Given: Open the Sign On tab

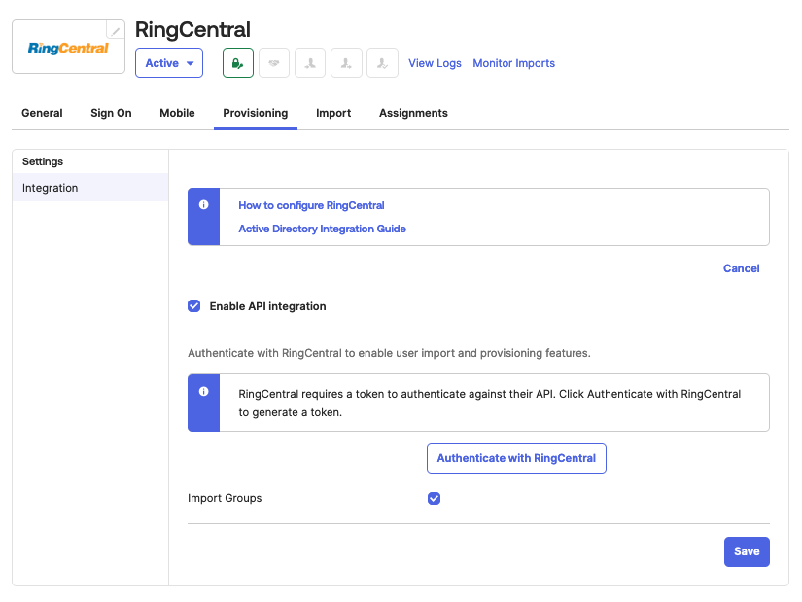Looking at the screenshot, I should (111, 113).
